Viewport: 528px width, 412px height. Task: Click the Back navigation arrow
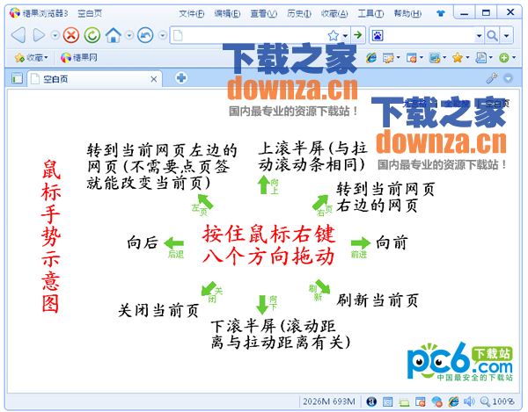click(x=18, y=35)
